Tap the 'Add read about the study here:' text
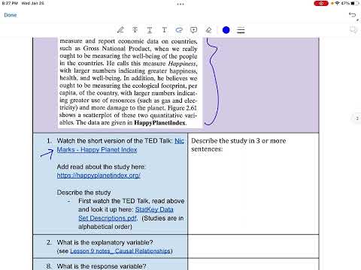 point(101,166)
